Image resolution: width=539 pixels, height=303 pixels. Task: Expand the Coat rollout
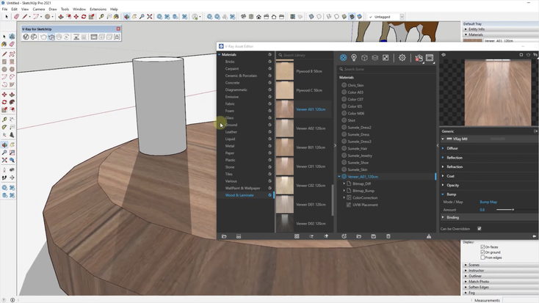pos(443,176)
